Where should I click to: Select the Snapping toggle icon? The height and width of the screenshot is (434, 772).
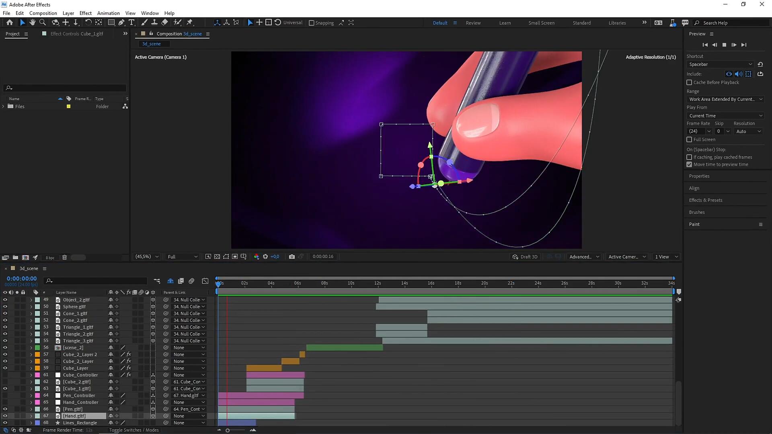pyautogui.click(x=311, y=22)
